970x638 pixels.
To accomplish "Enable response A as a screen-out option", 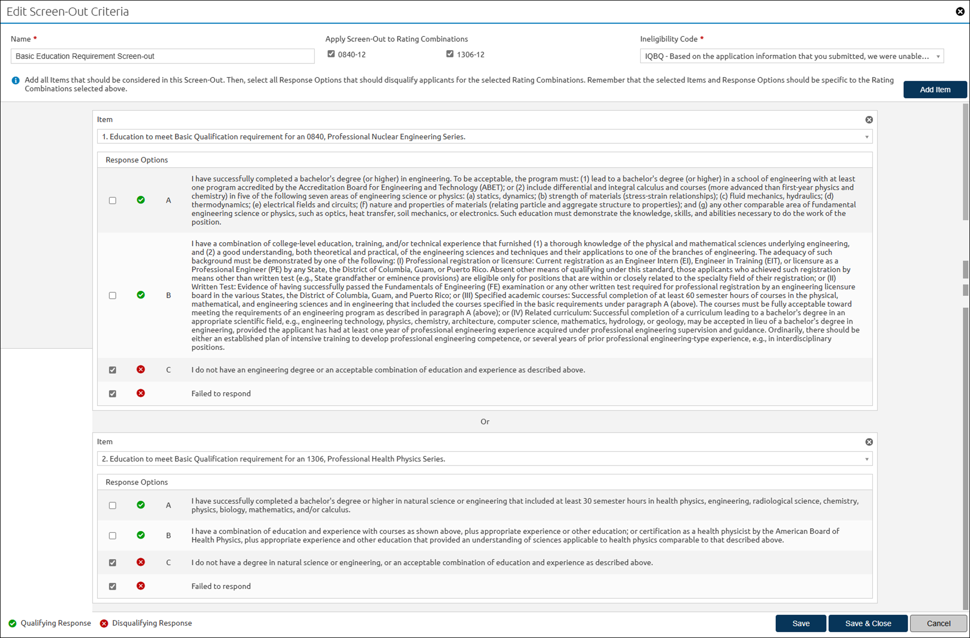I will 113,200.
